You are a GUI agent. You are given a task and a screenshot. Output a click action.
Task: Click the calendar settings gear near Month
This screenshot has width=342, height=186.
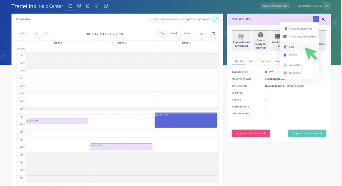201,34
